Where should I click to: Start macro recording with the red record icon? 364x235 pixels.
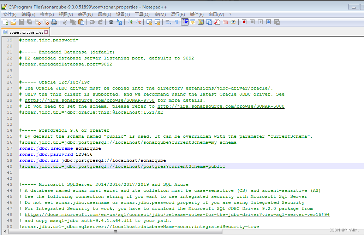pos(244,22)
